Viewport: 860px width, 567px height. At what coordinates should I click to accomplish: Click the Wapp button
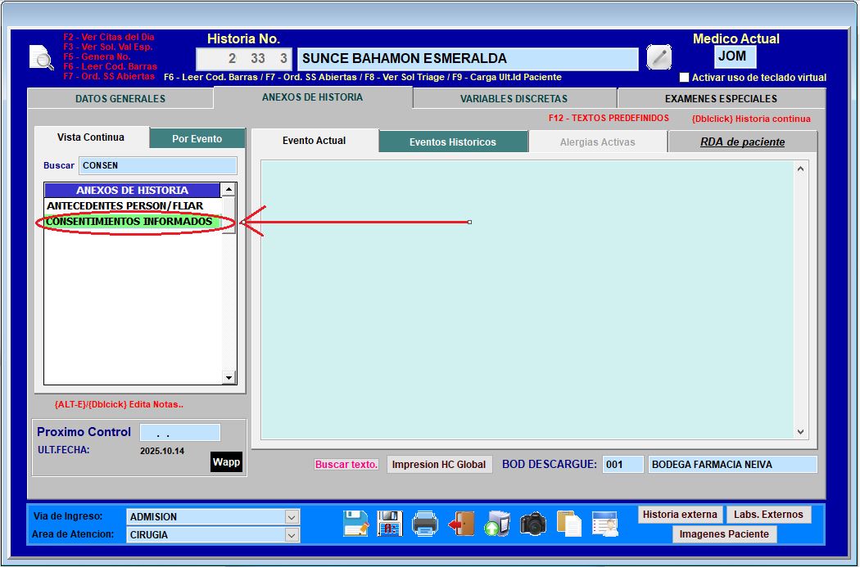227,461
